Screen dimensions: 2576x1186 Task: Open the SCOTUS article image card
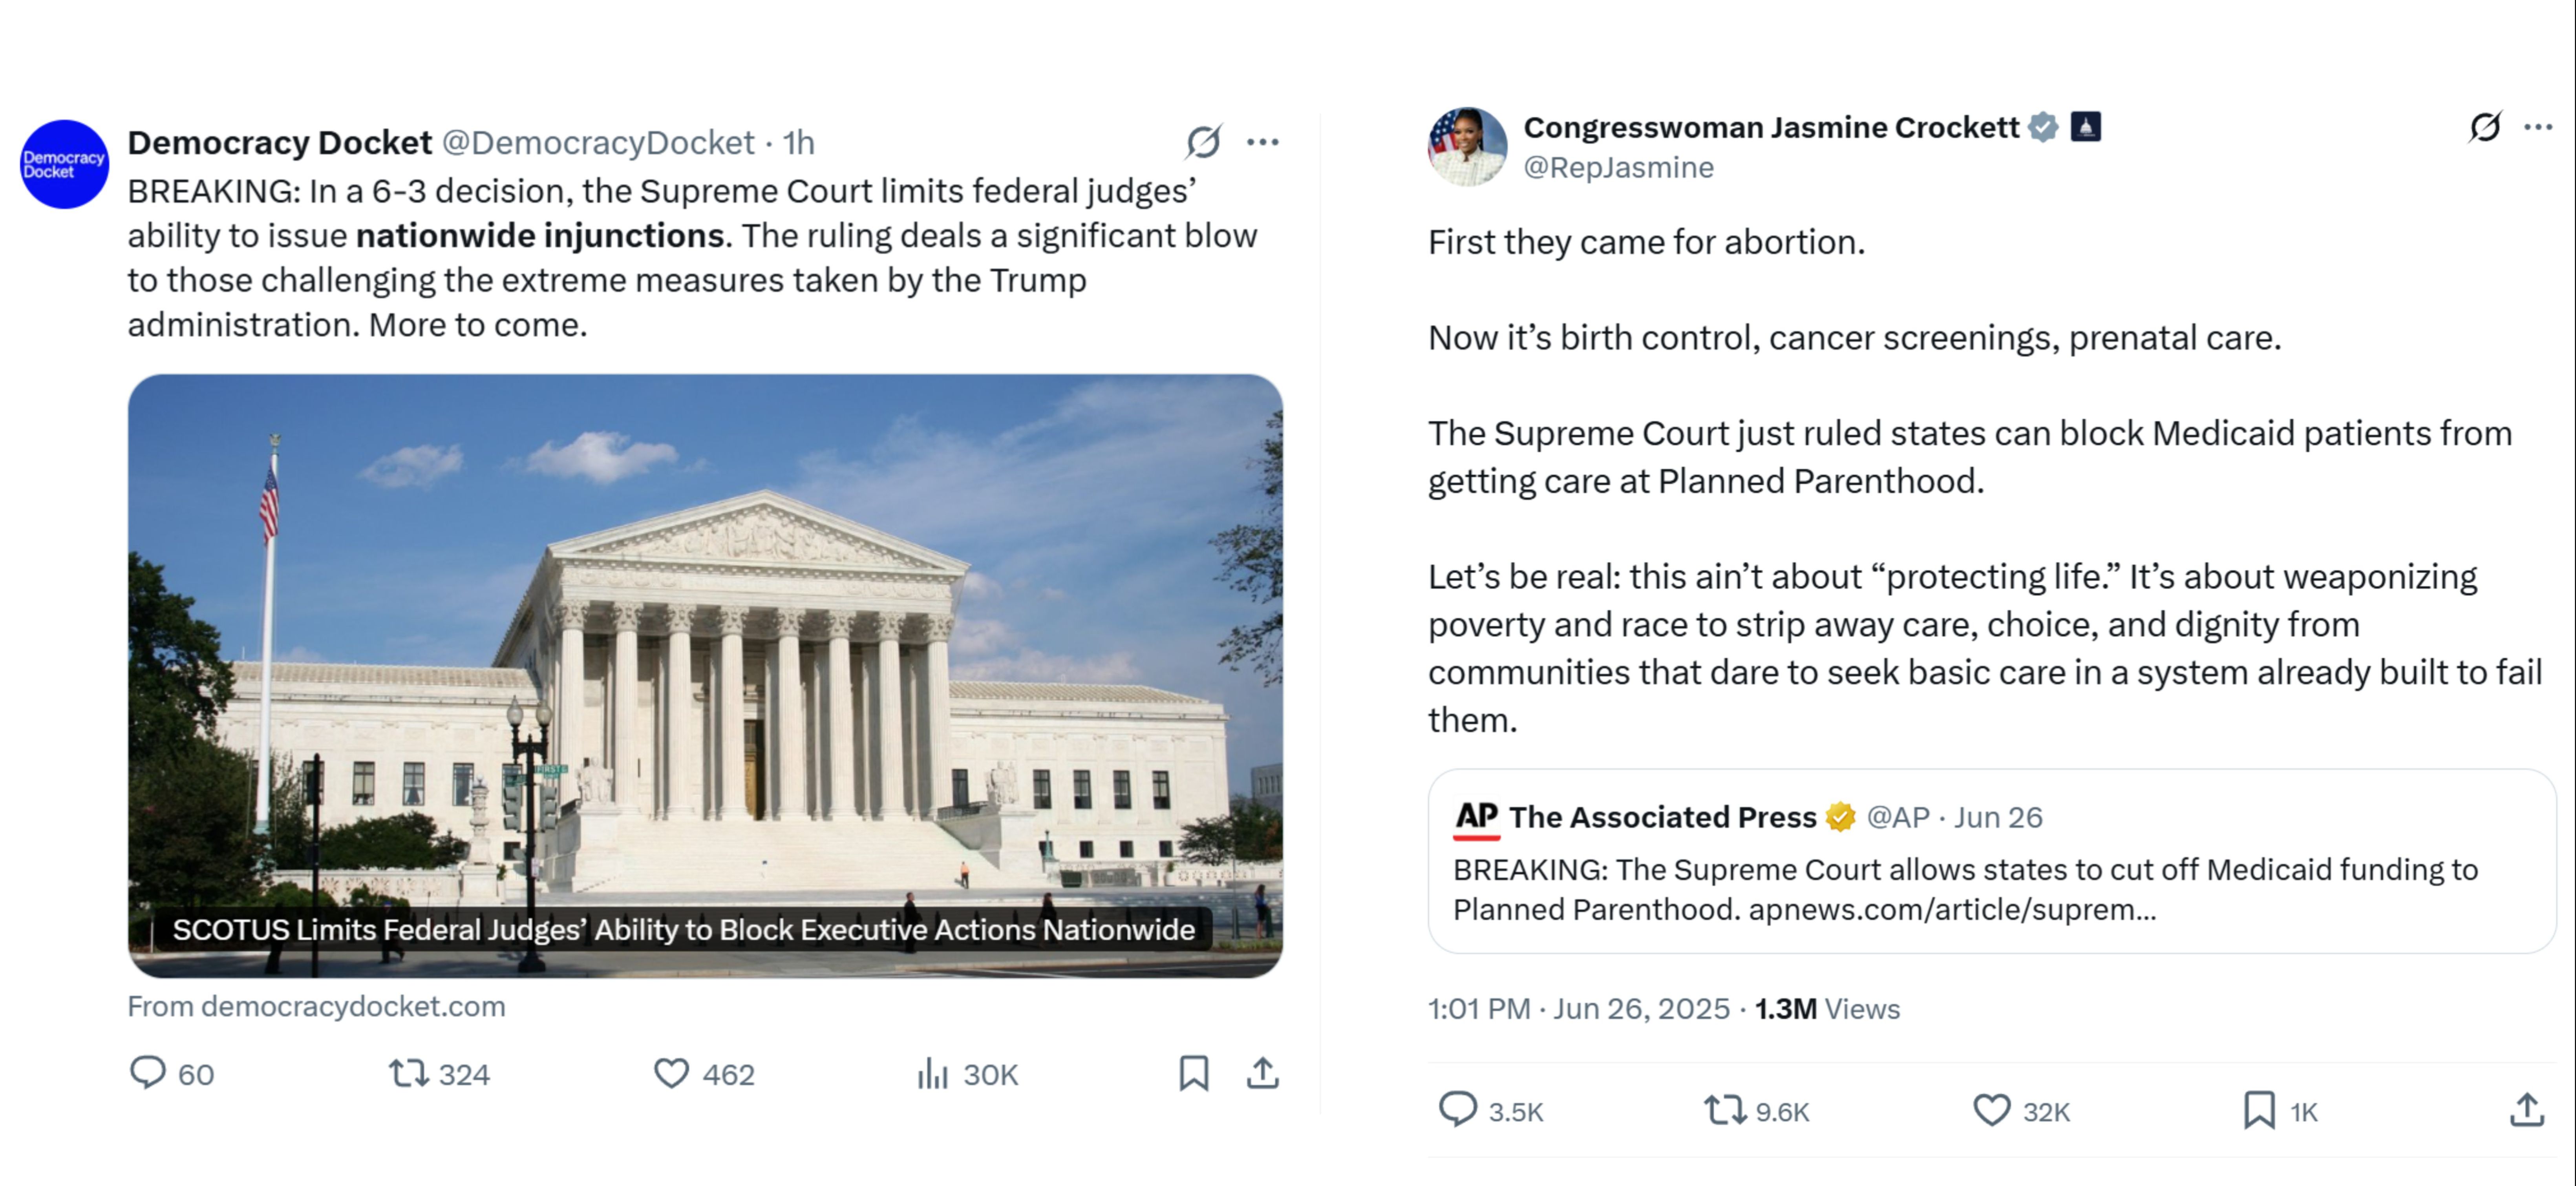[705, 675]
